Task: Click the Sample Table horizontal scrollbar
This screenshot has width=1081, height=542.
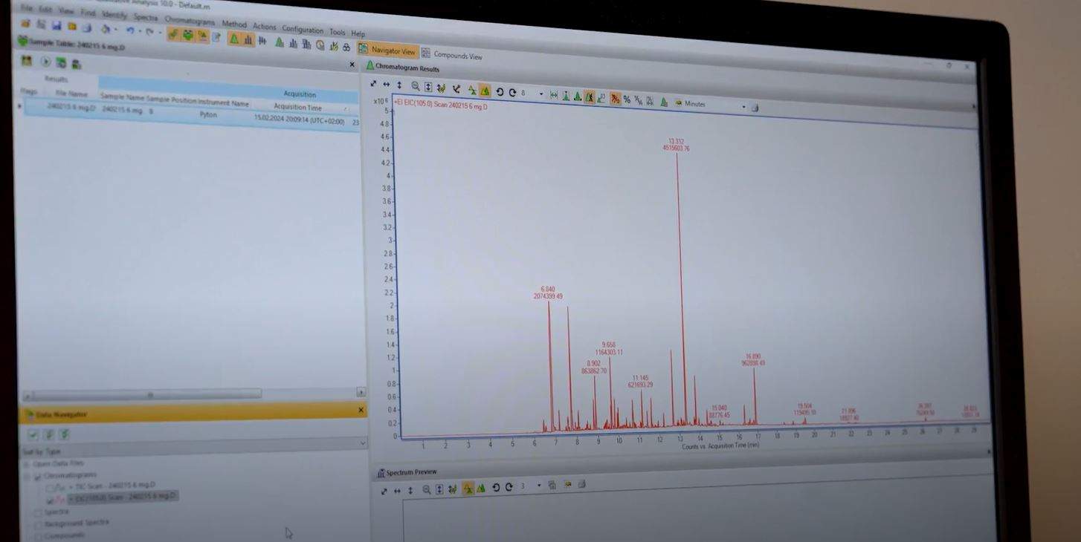Action: pos(149,394)
